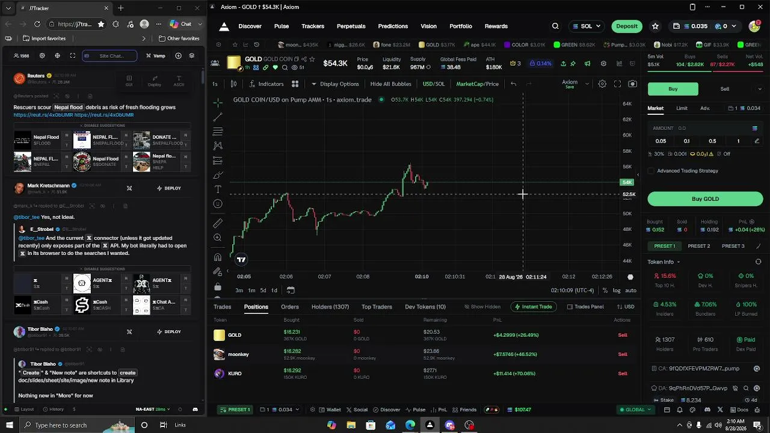Star this page in Axiom header
The image size is (770, 433).
tap(655, 26)
